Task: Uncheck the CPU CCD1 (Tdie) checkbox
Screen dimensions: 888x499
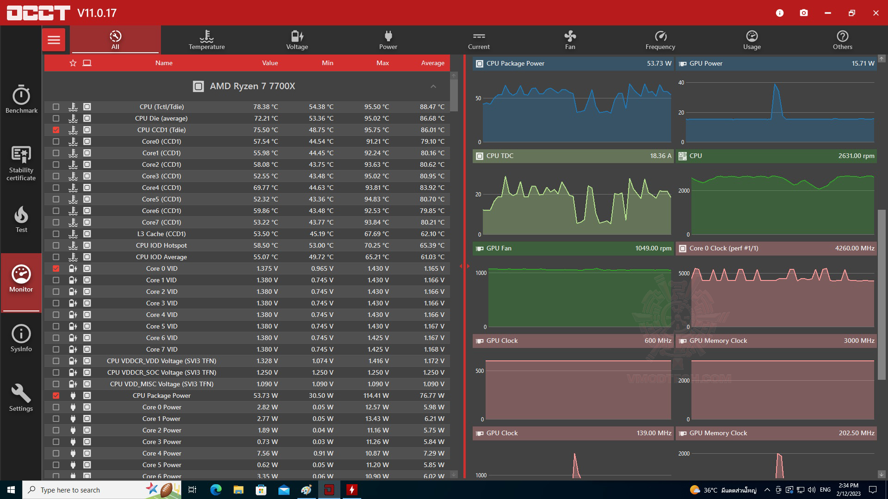Action: pyautogui.click(x=56, y=130)
